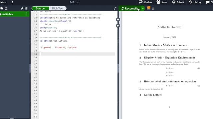Create a new folder icon
213x119 pixels.
[x=2, y=8]
